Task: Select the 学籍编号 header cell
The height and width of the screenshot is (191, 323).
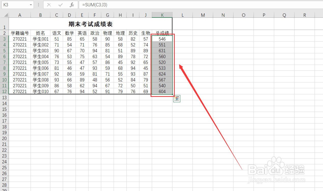Action: (20, 33)
